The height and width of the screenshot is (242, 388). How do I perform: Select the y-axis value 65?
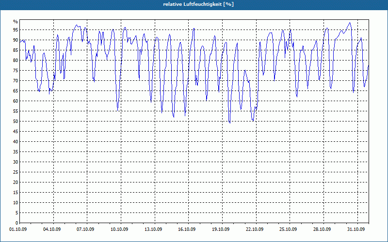[16, 91]
